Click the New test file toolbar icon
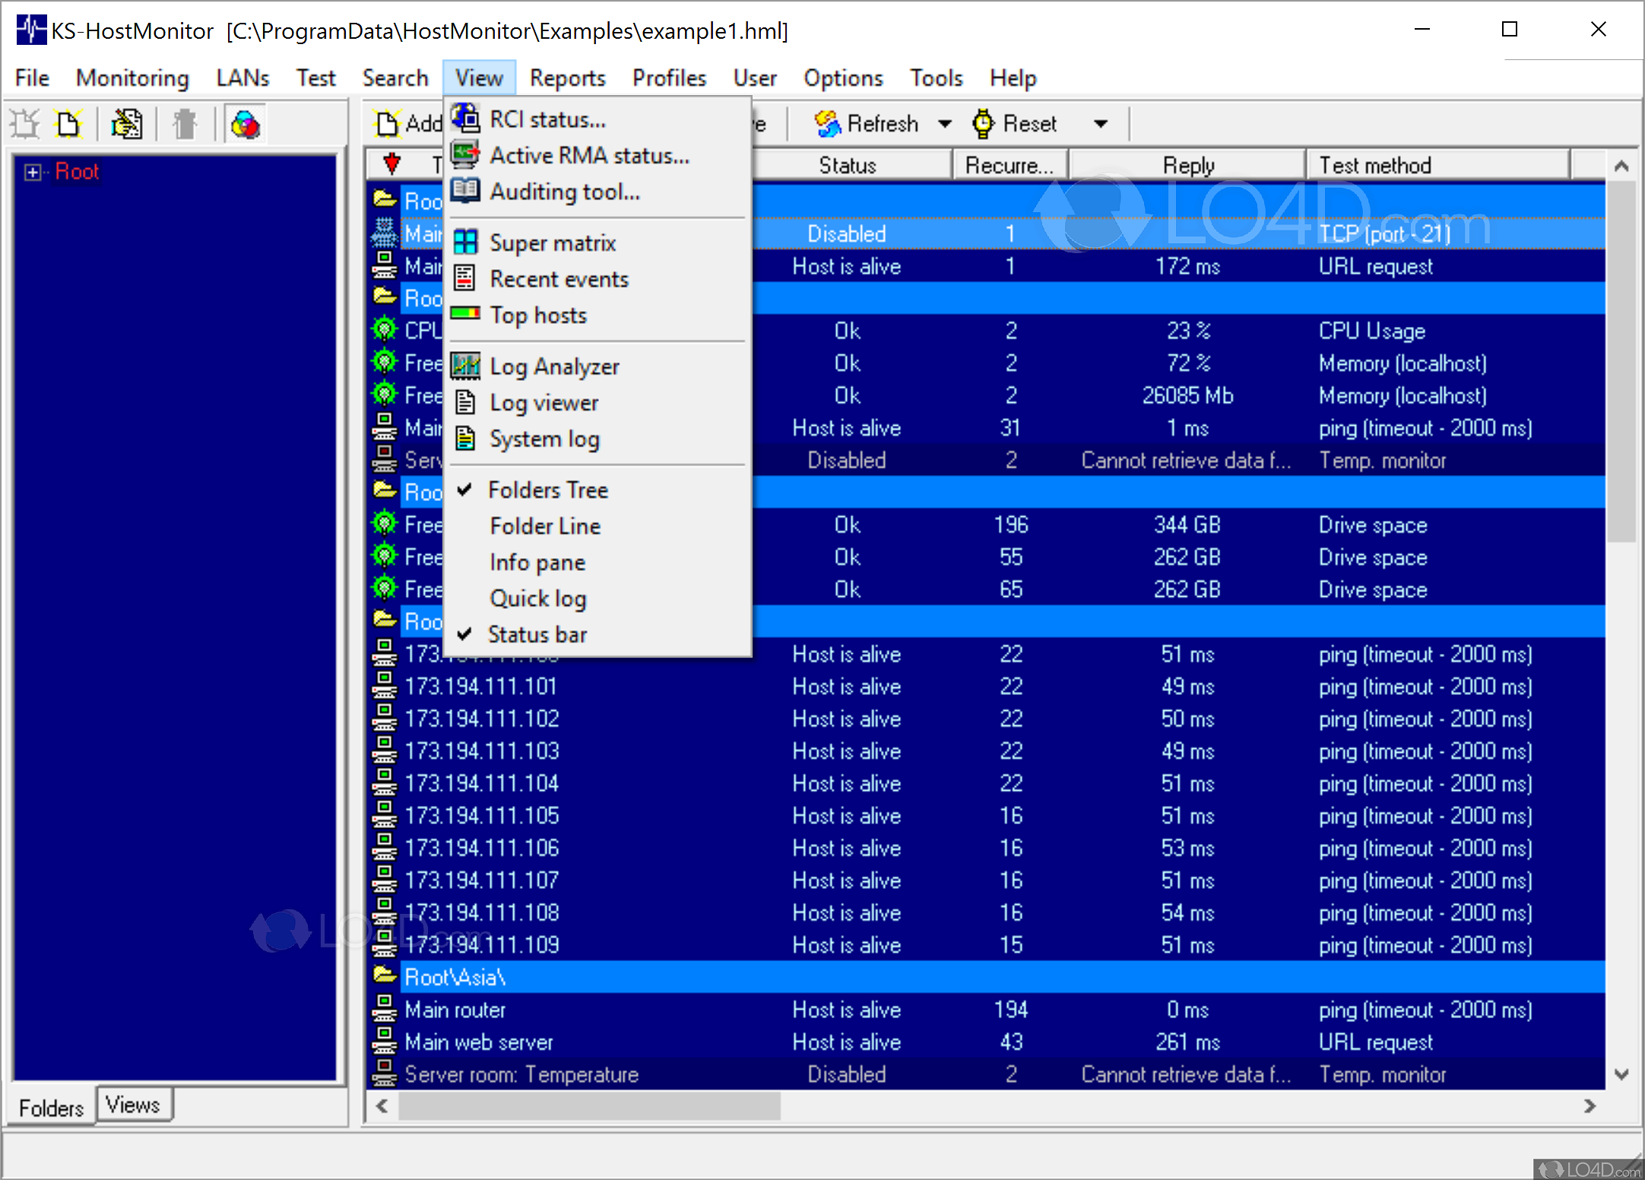The image size is (1645, 1180). (x=68, y=123)
